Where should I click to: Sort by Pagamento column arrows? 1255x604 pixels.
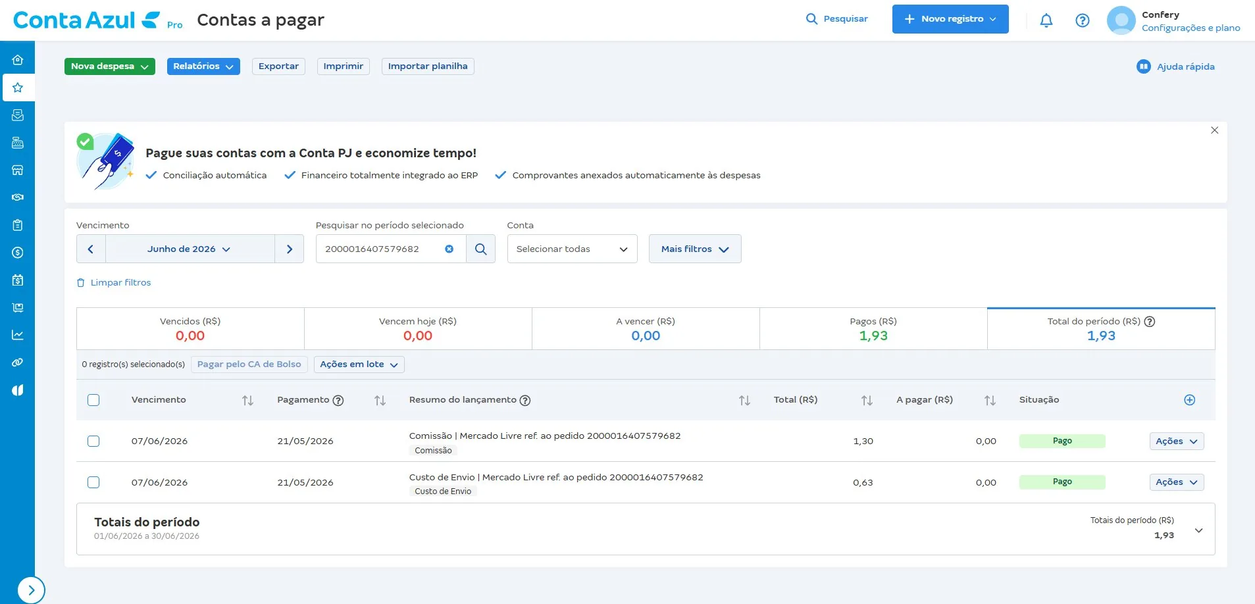coord(380,400)
